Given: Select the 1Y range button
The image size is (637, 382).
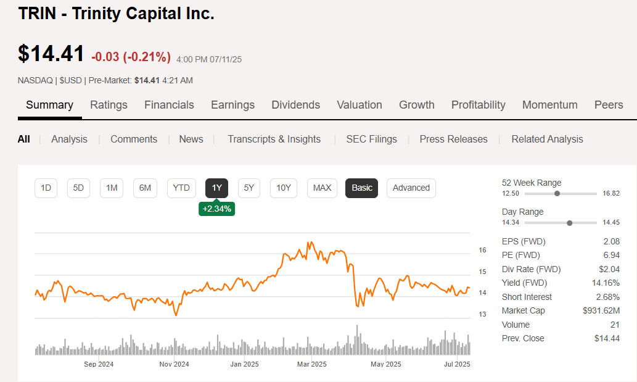Looking at the screenshot, I should 216,188.
